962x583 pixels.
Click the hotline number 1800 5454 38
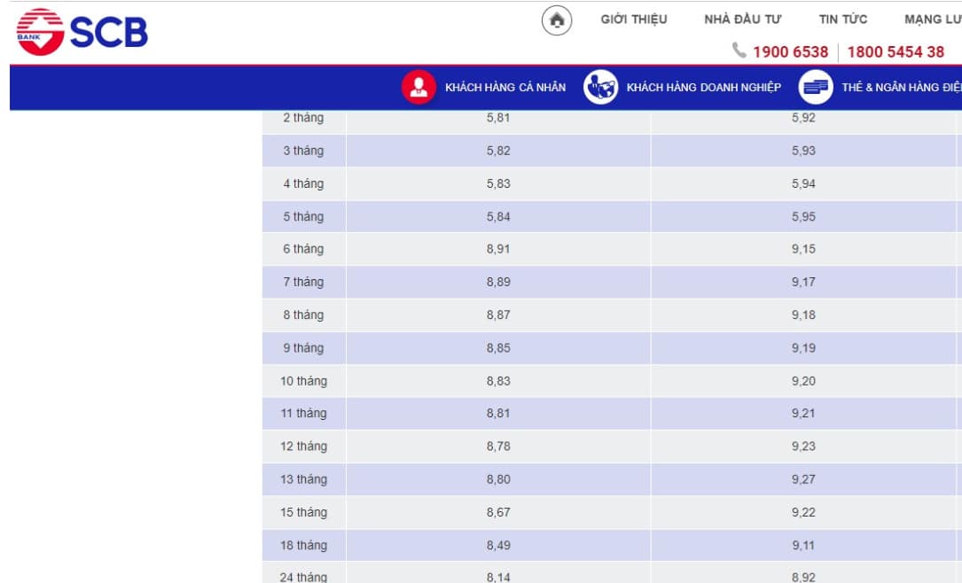tap(896, 51)
